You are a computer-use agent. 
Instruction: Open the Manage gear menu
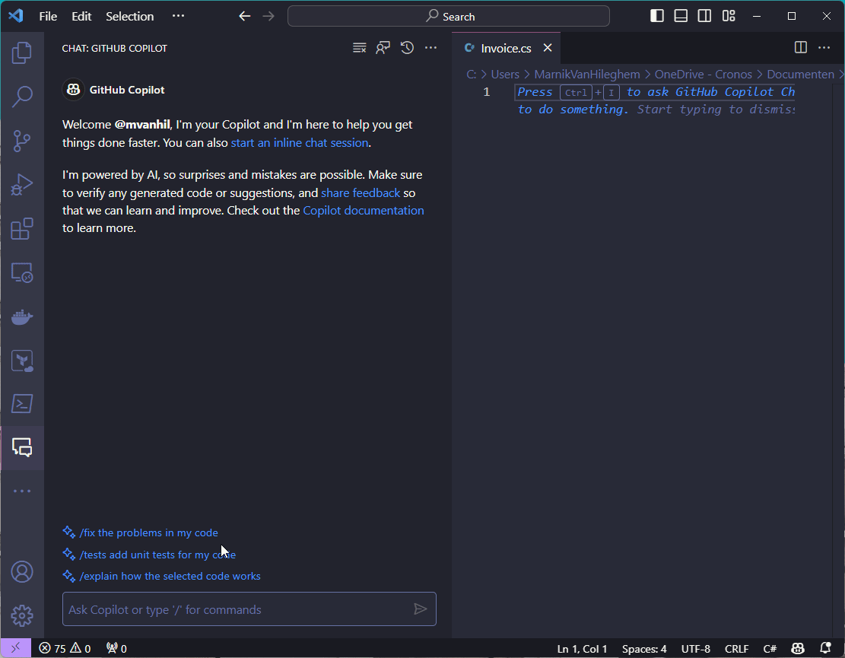(22, 615)
